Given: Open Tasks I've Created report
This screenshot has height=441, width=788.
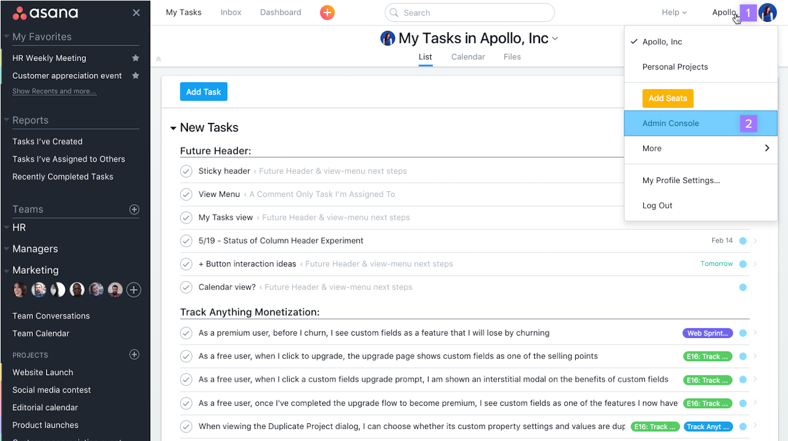Looking at the screenshot, I should [47, 142].
